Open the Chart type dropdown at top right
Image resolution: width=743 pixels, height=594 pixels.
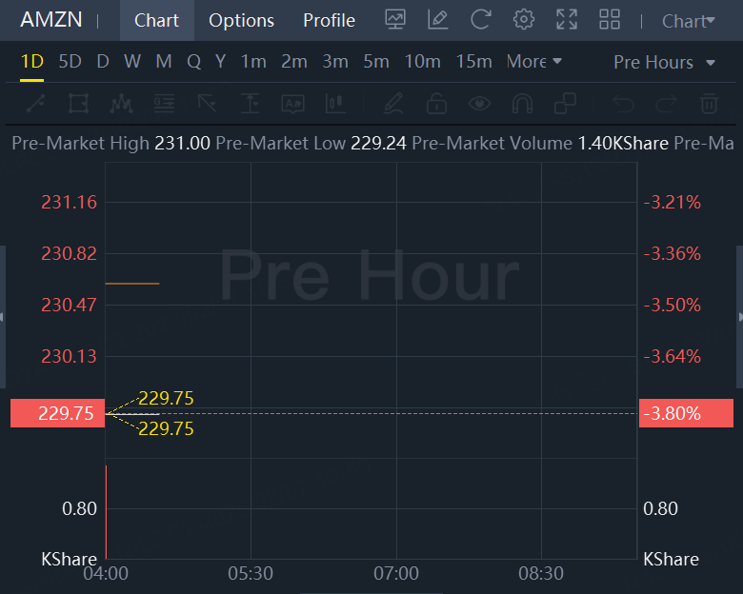point(688,20)
